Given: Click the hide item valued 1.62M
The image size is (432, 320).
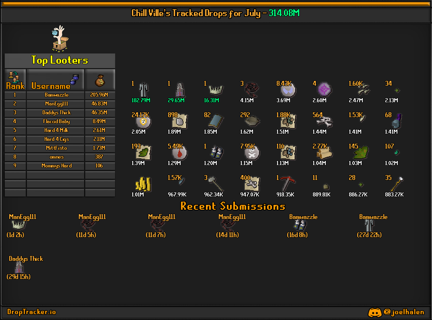Looking at the screenshot, I should pos(252,121).
